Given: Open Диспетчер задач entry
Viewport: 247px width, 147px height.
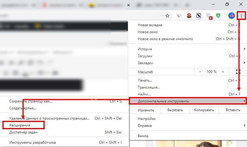Looking at the screenshot, I should point(23,132).
